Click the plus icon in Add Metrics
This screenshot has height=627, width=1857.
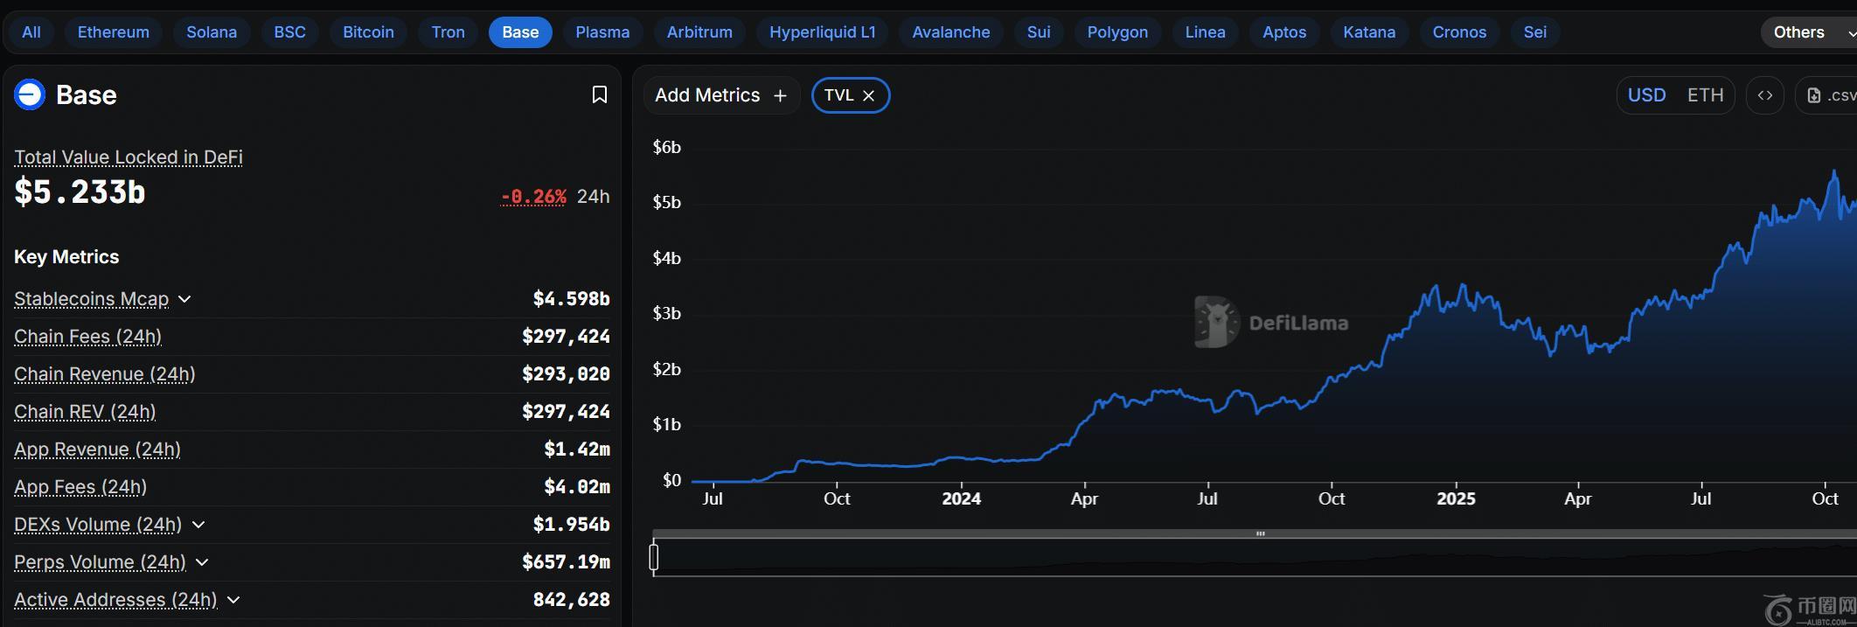click(780, 95)
